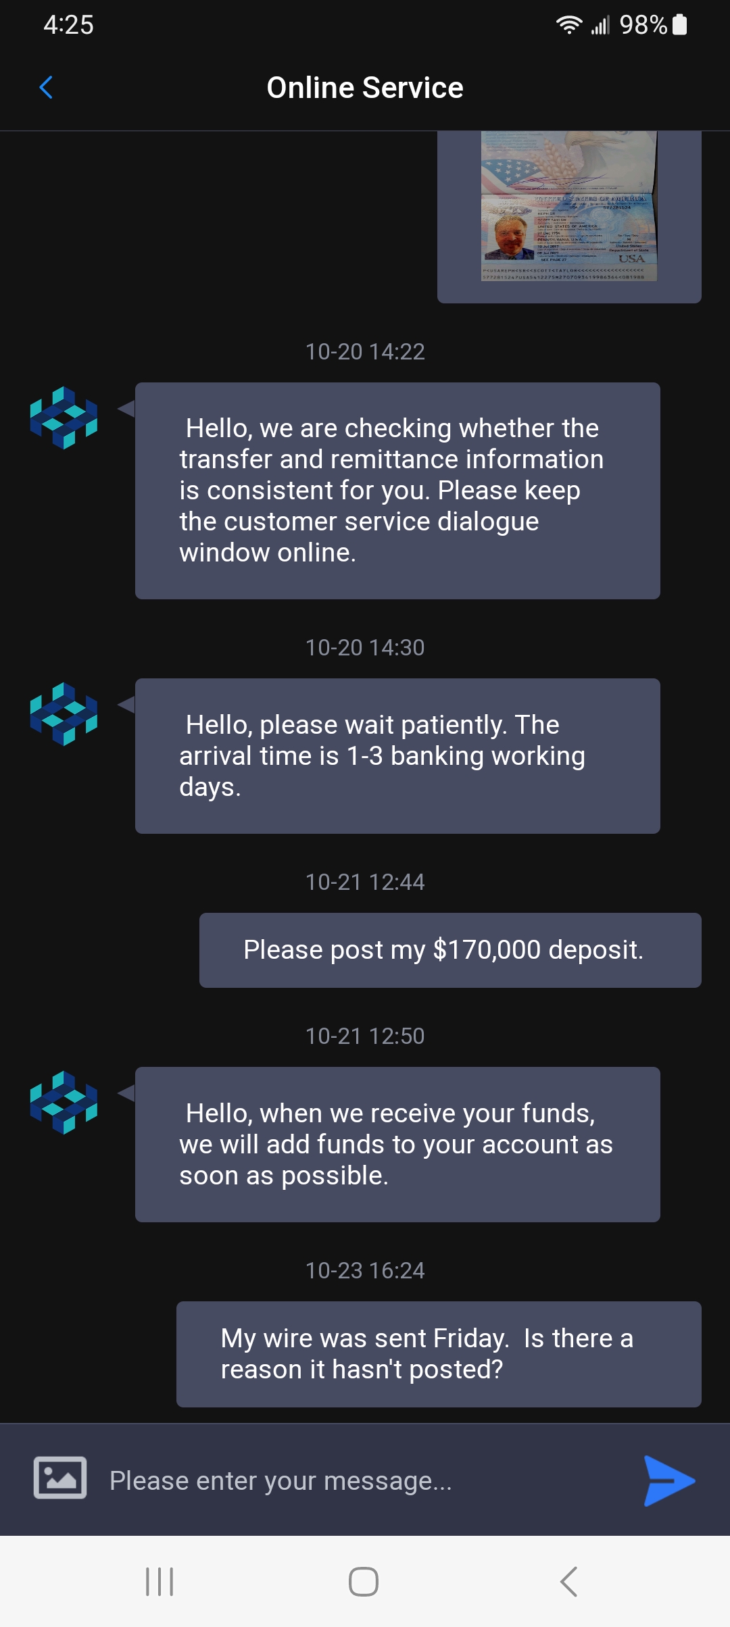
Task: Tap agent avatar beside remittance check message
Action: pos(64,418)
